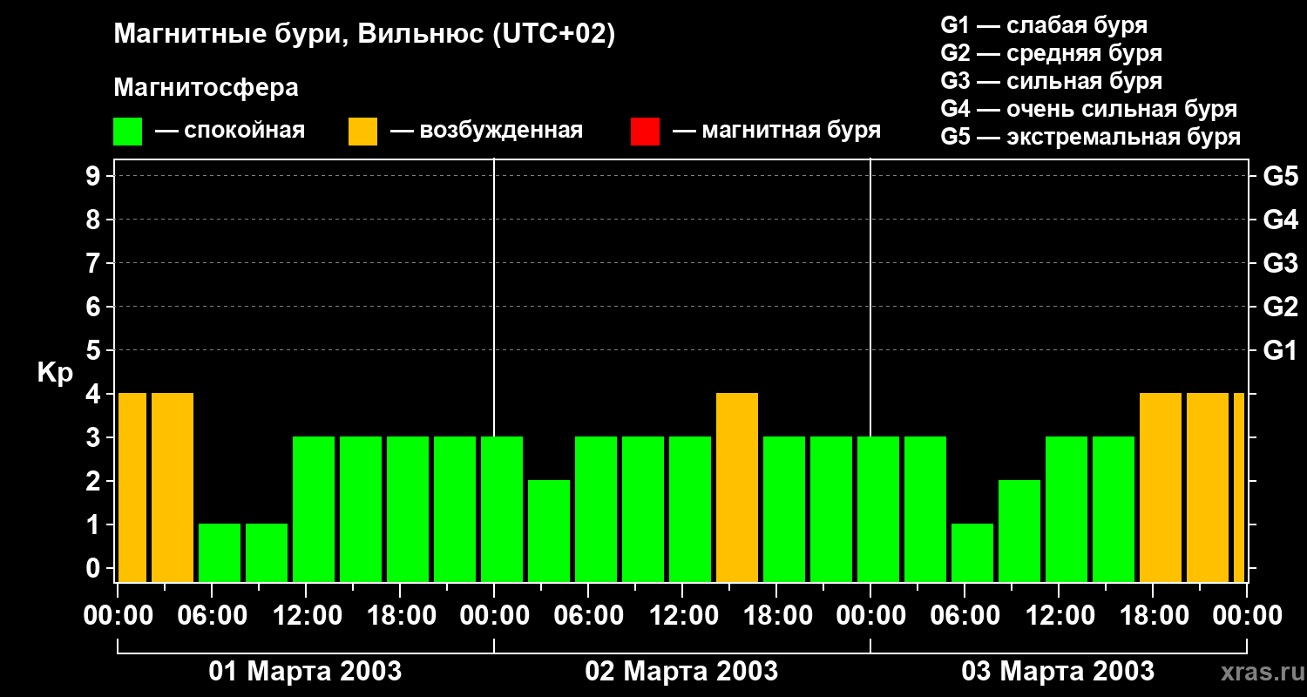Click the G4 label on right axis

[x=1281, y=220]
